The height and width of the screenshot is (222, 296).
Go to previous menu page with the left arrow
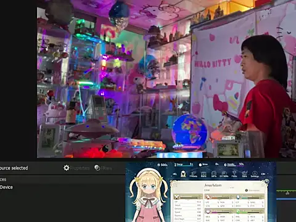click(175, 174)
